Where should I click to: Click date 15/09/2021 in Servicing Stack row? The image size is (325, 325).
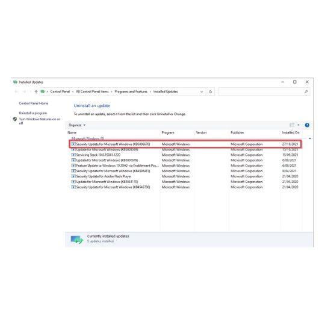point(290,155)
